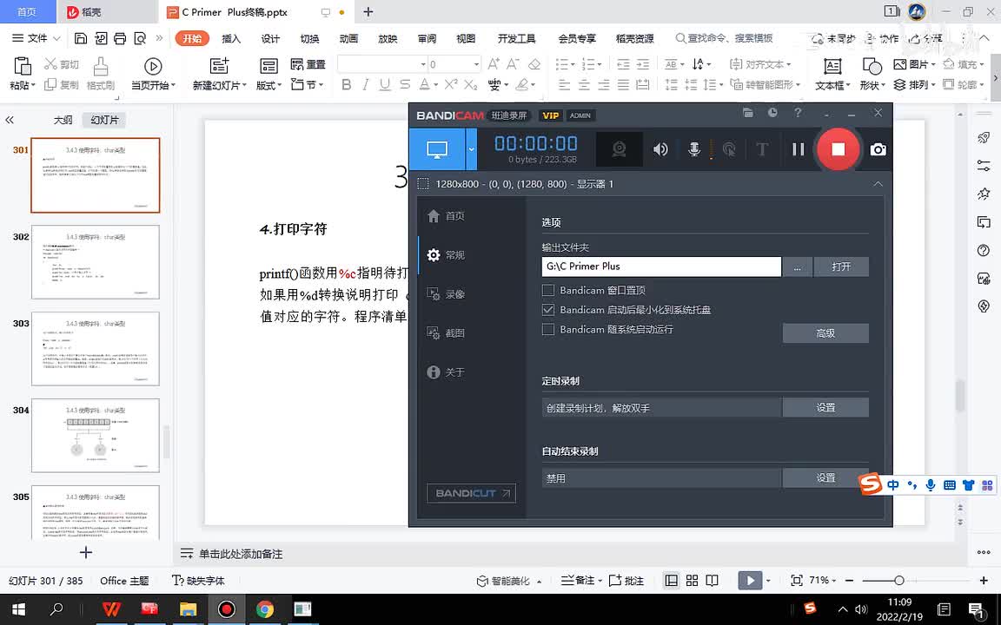Select Bandicam 常规 general settings
Viewport: 1001px width, 625px height.
pos(447,255)
